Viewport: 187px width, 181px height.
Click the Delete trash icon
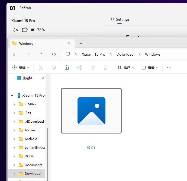tap(106, 68)
